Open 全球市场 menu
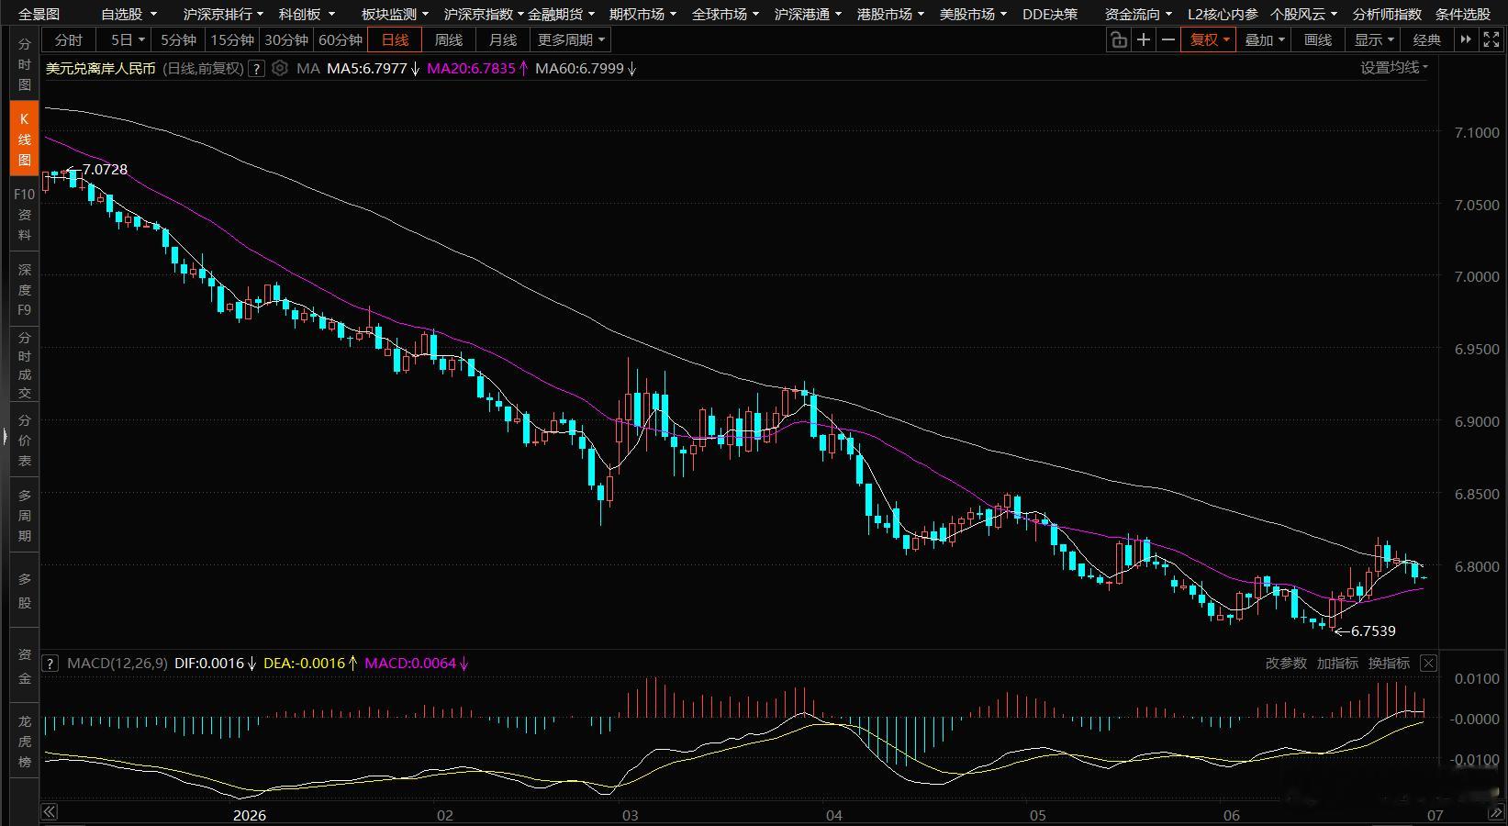The image size is (1508, 826). 725,14
